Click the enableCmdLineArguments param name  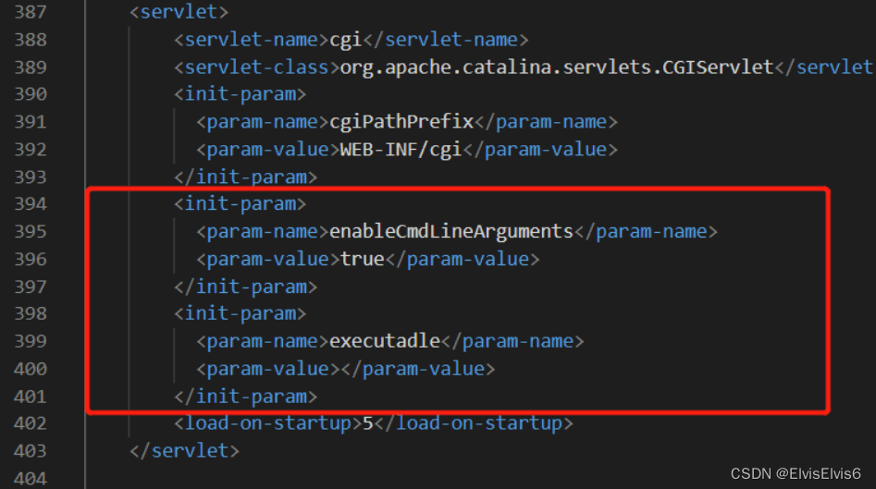point(451,231)
